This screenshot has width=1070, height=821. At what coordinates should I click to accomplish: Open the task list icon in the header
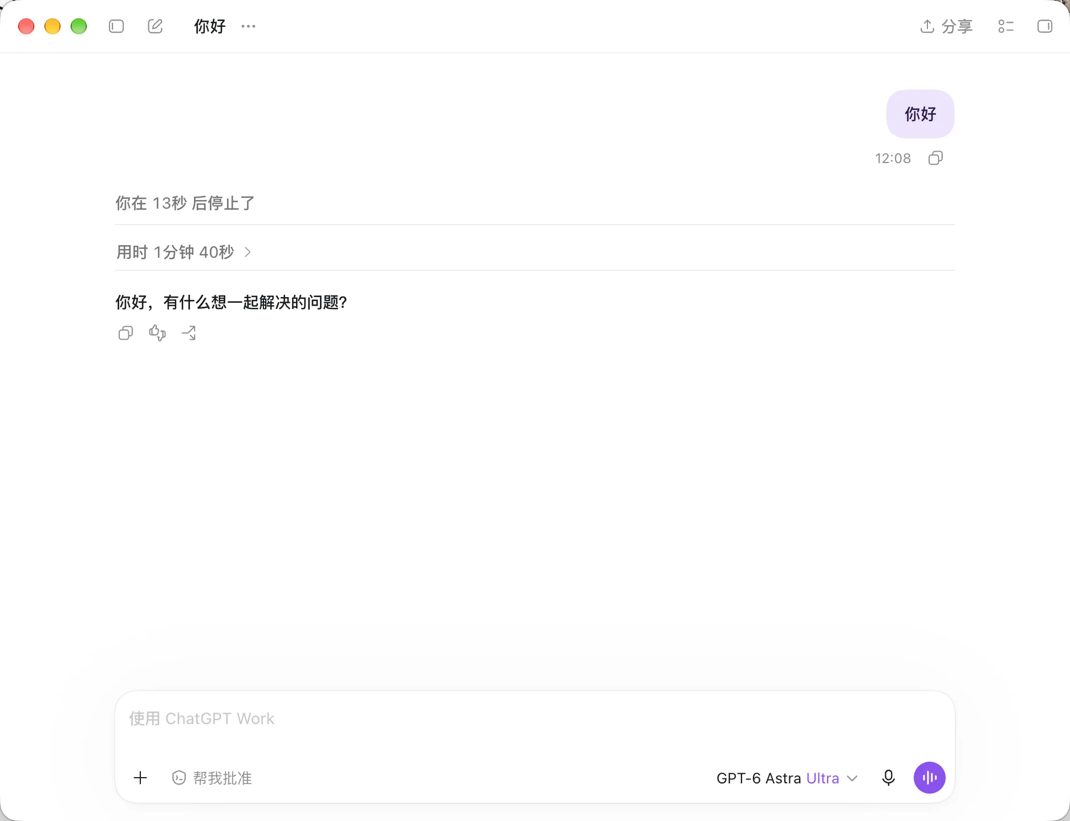(x=1006, y=26)
